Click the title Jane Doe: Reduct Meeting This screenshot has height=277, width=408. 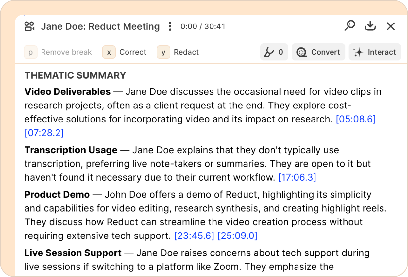(100, 26)
